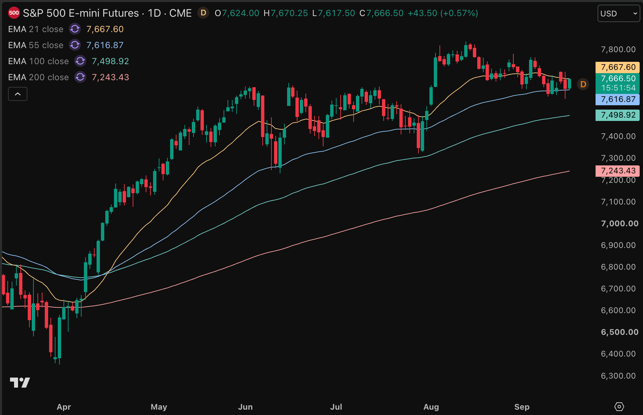Screen dimensions: 643x415
Task: Click the 6,300.00 level on the price axis
Action: coord(618,376)
